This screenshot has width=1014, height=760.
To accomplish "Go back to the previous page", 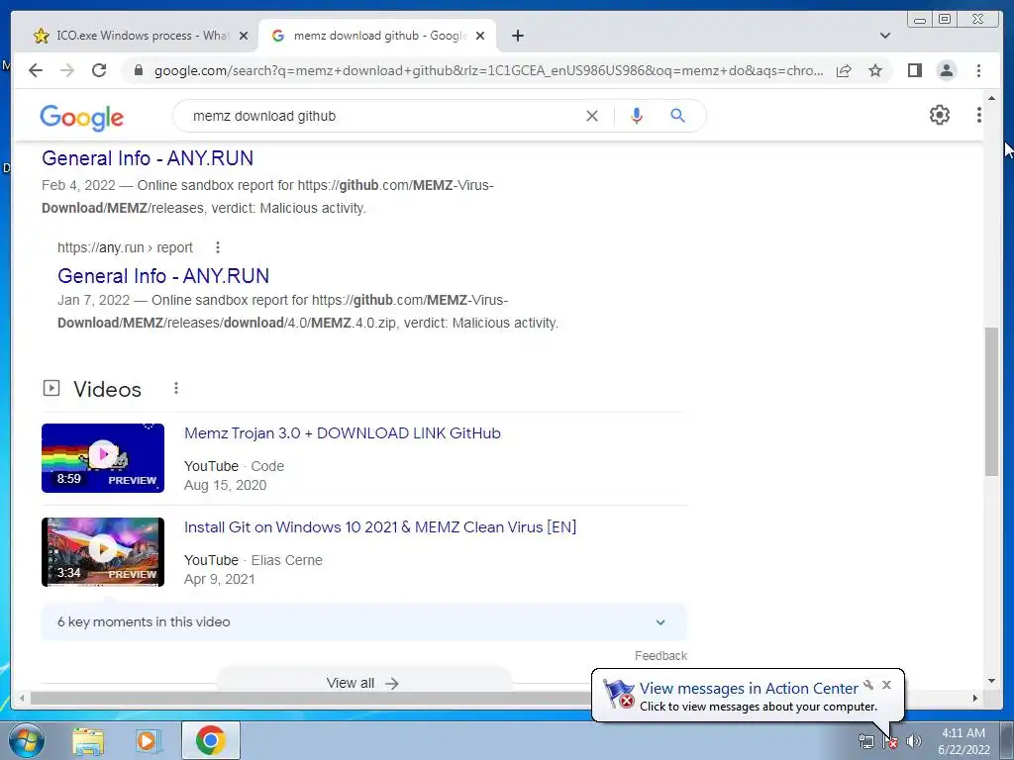I will point(36,70).
